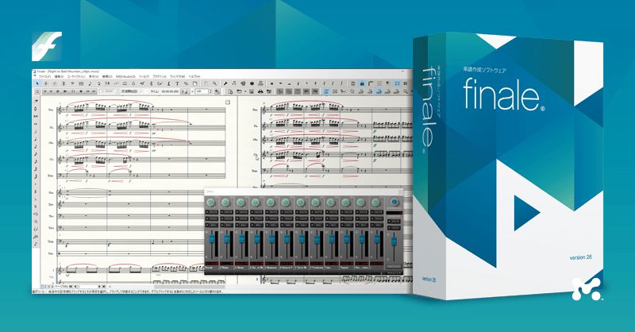Select the Tuplet tool

116,83
